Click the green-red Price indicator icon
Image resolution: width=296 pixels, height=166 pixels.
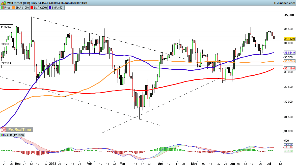click(x=2, y=8)
